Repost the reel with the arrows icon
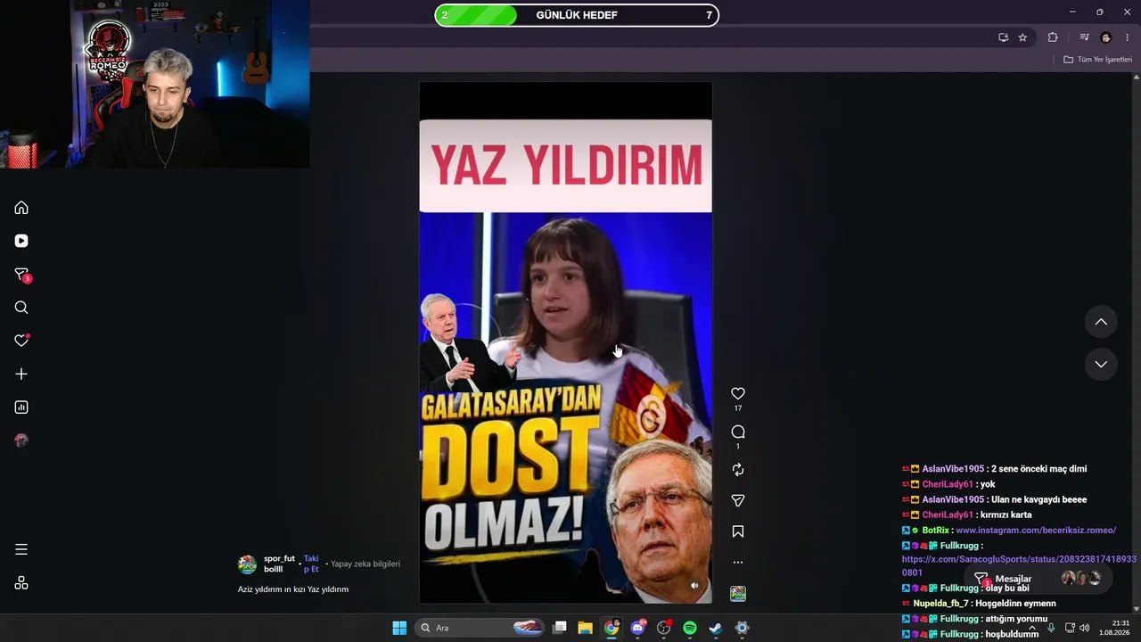The width and height of the screenshot is (1141, 642). coord(738,470)
